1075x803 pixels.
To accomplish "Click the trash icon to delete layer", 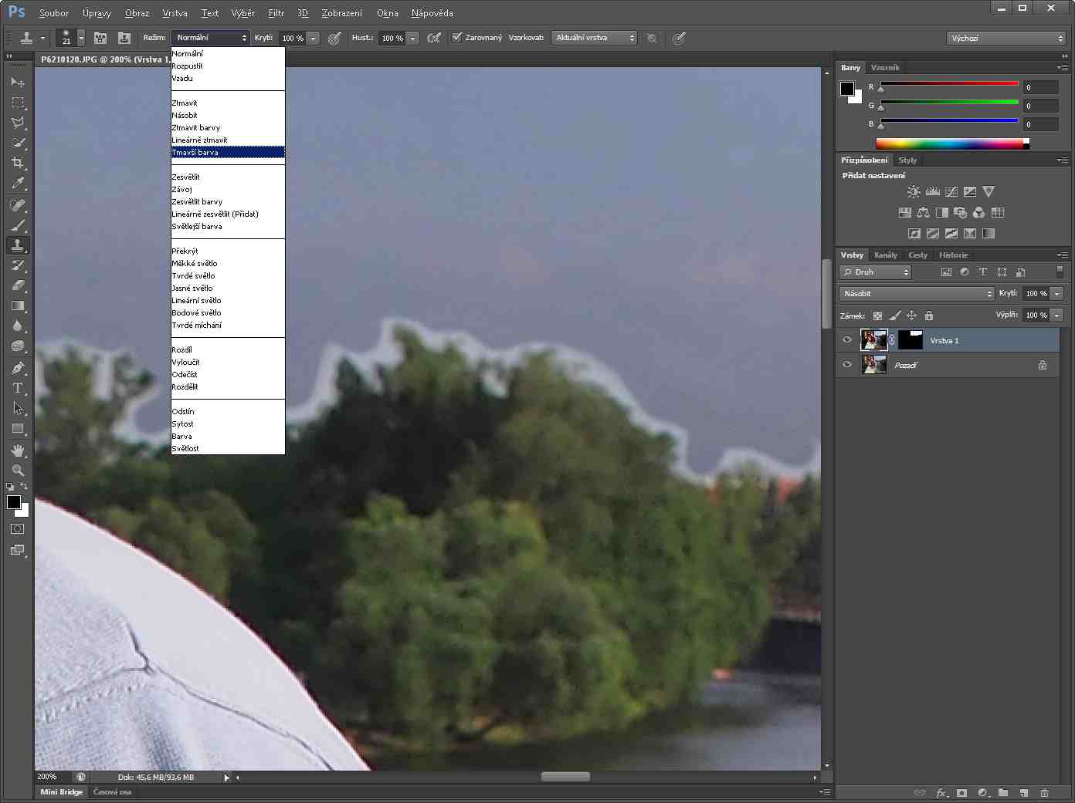I will (1044, 792).
